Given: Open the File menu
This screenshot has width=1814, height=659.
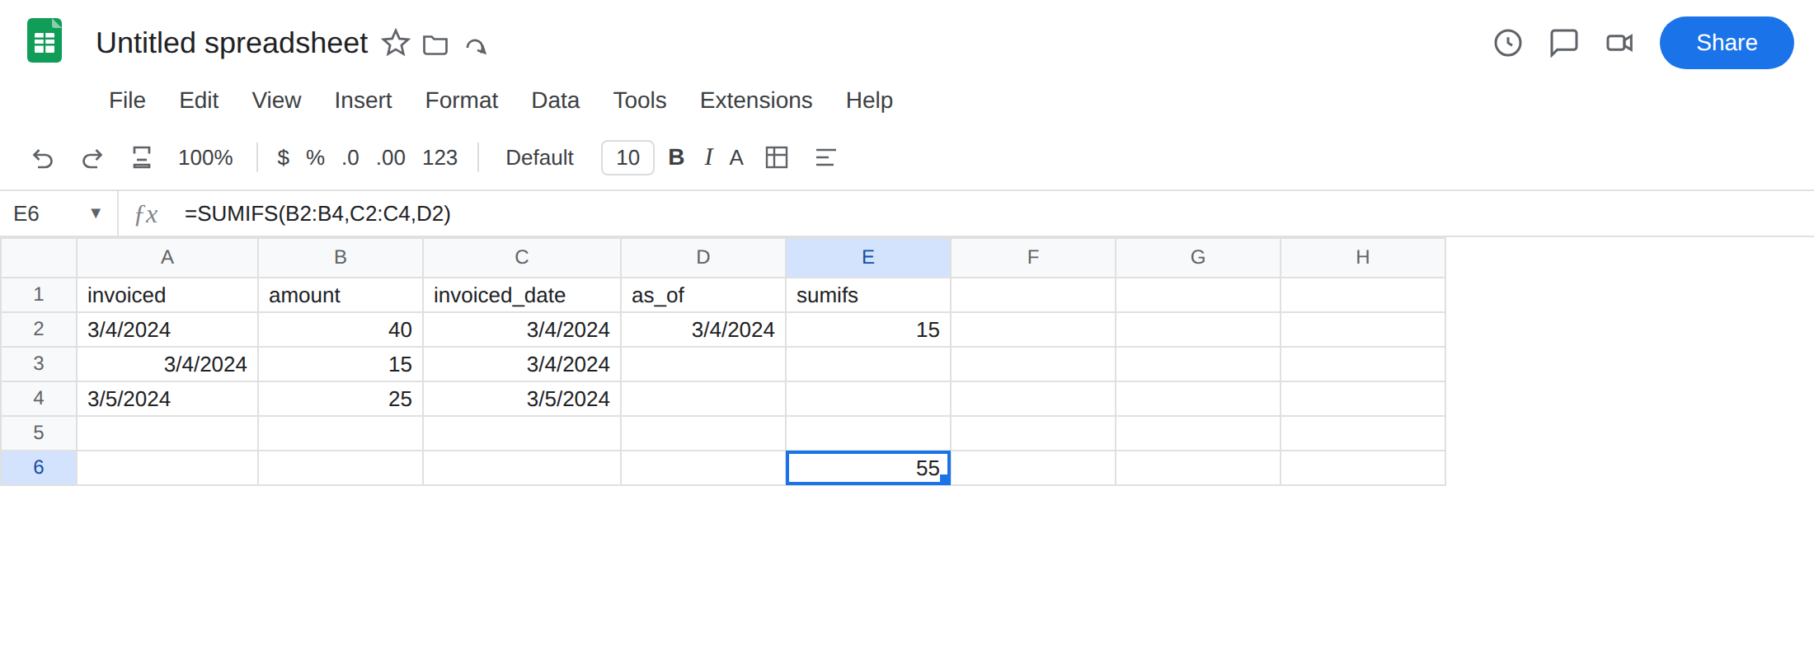Looking at the screenshot, I should (127, 100).
